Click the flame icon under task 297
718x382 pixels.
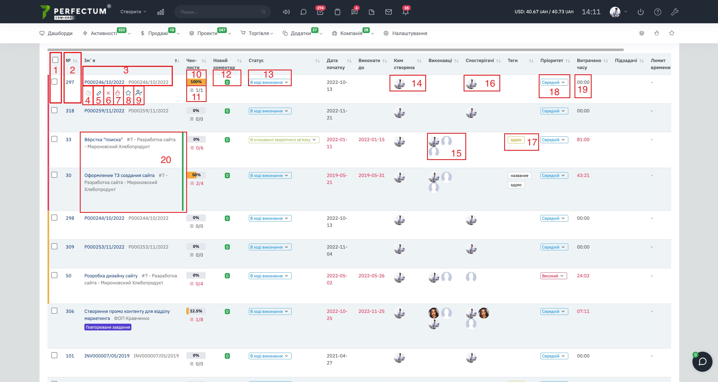[118, 93]
